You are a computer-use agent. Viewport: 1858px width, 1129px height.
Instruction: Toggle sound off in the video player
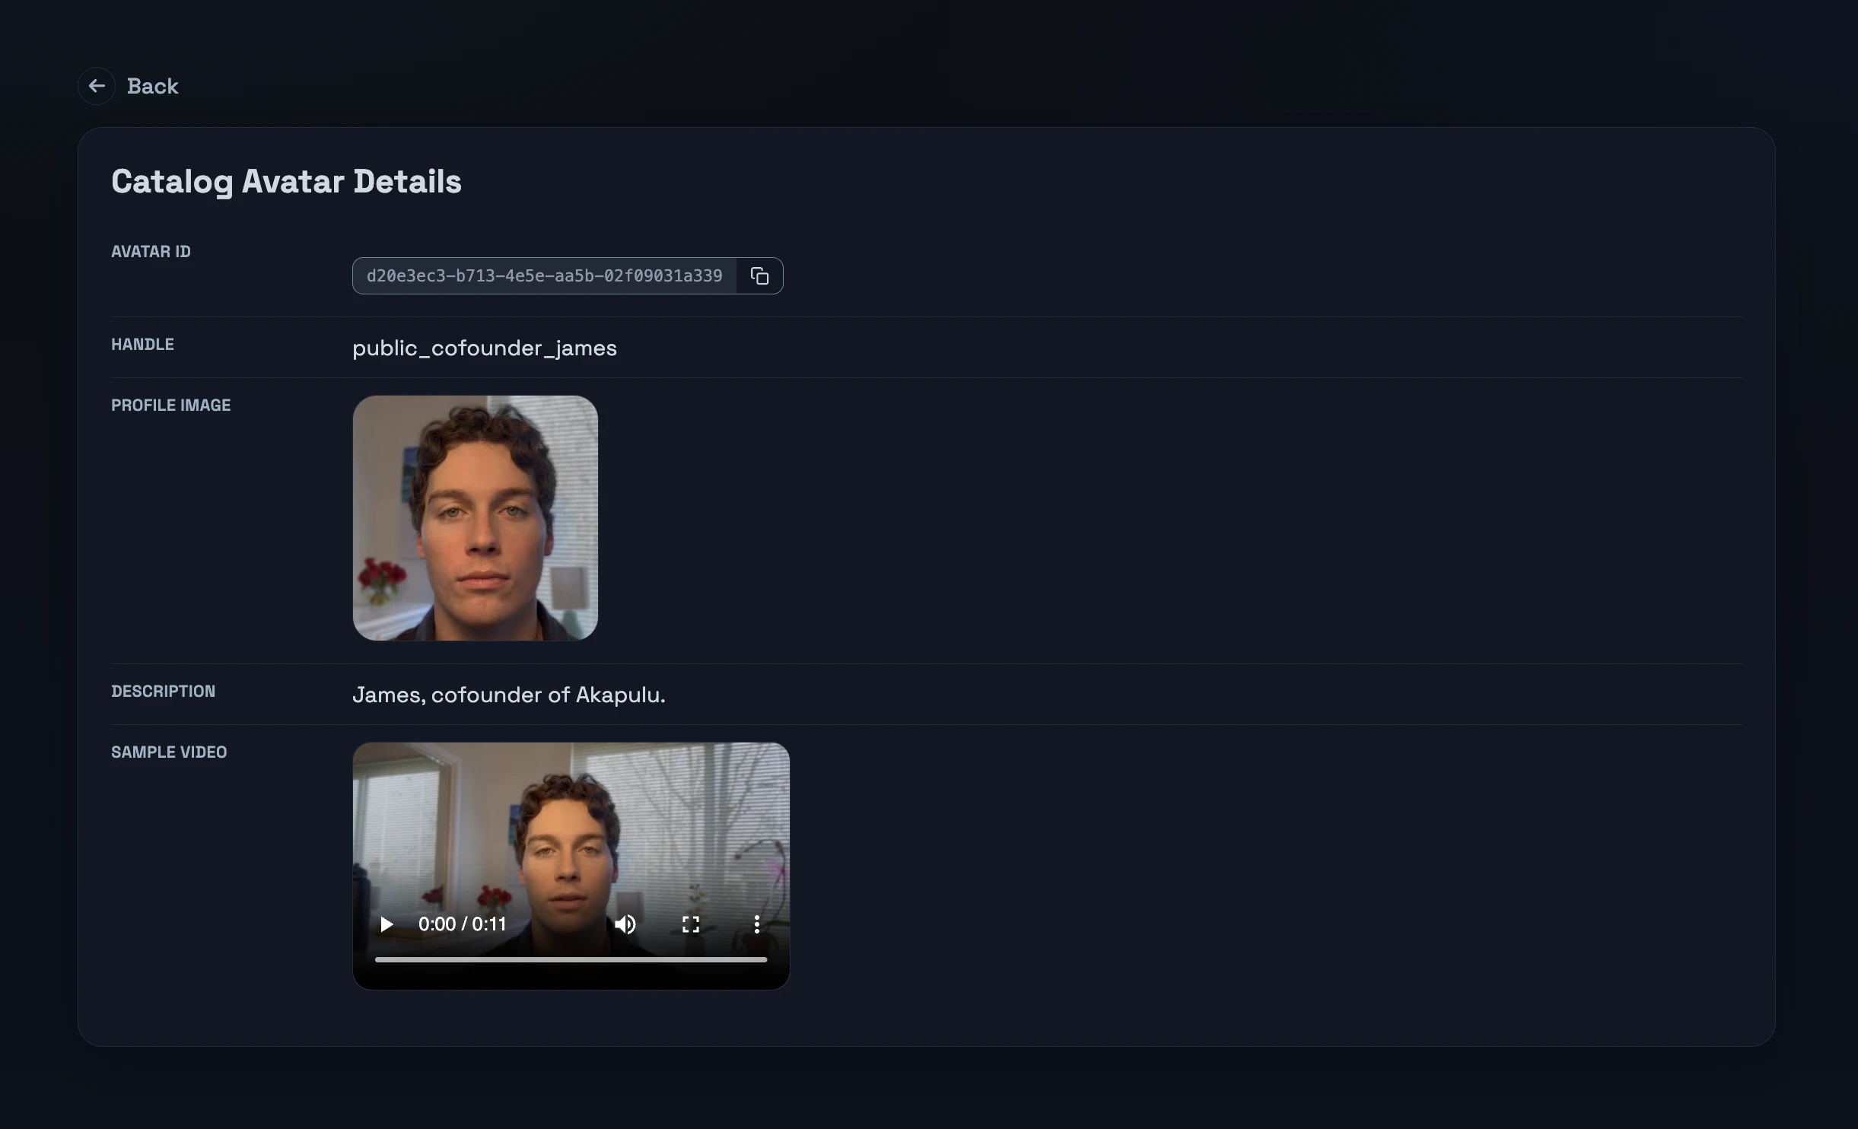point(624,924)
